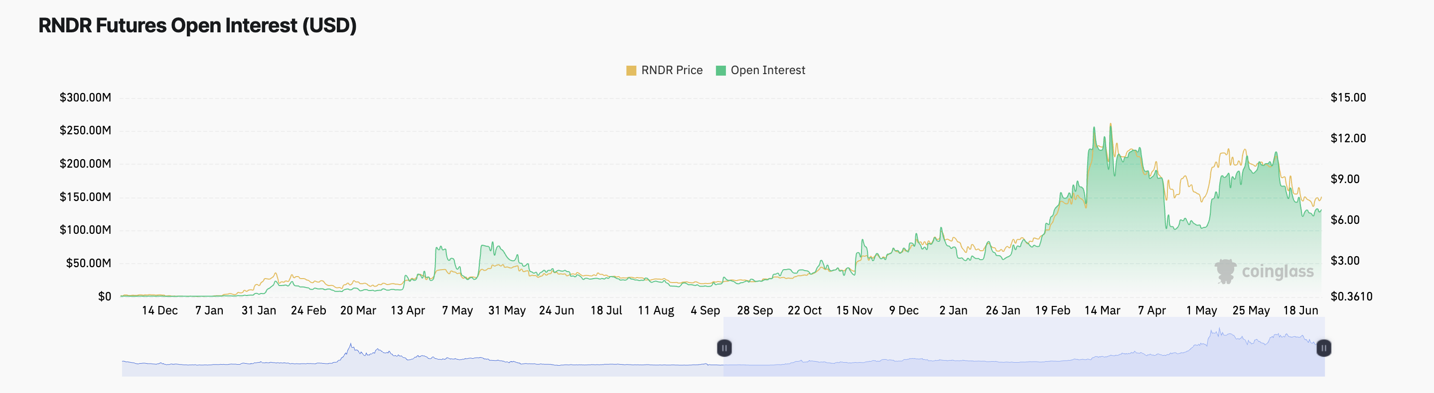Click the $300.00M left axis label

(x=86, y=98)
